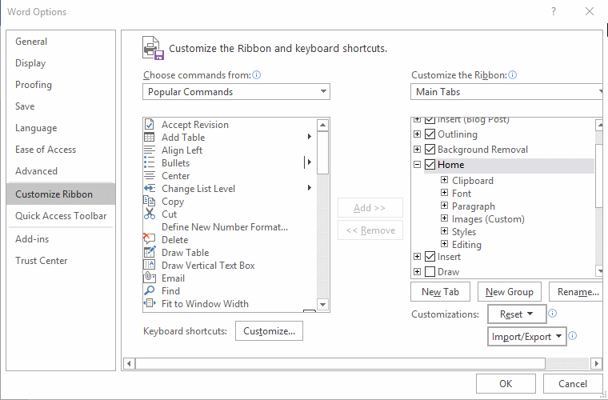Click the Find magnifier icon
This screenshot has height=400, width=608.
pyautogui.click(x=149, y=291)
